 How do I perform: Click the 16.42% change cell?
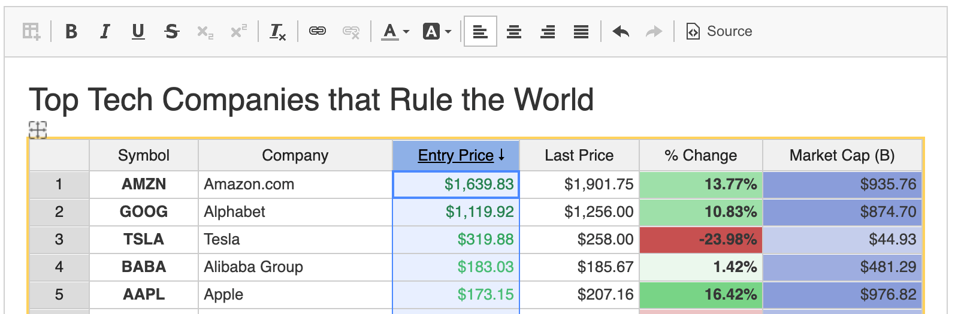[701, 295]
